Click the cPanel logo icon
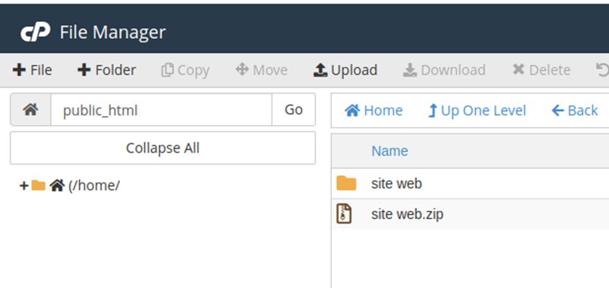609x288 pixels. tap(35, 32)
